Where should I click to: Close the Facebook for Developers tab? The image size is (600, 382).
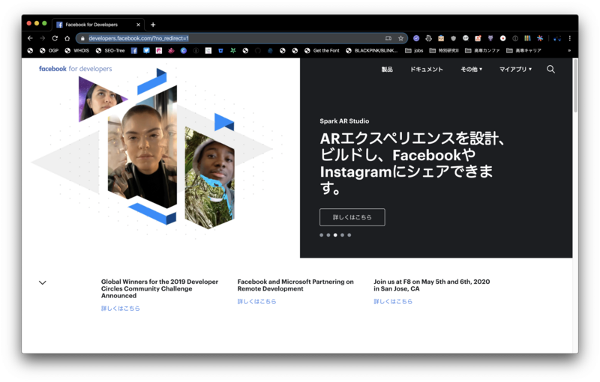pyautogui.click(x=138, y=25)
